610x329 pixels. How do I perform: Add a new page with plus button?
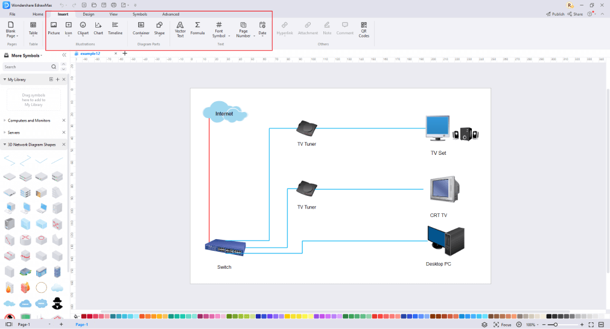tap(61, 324)
